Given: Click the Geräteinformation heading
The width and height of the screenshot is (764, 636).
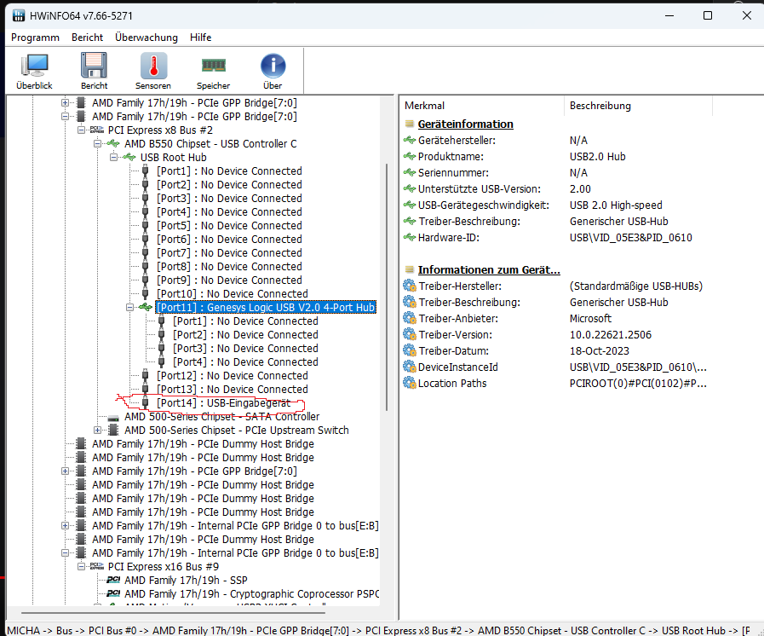Looking at the screenshot, I should coord(465,124).
